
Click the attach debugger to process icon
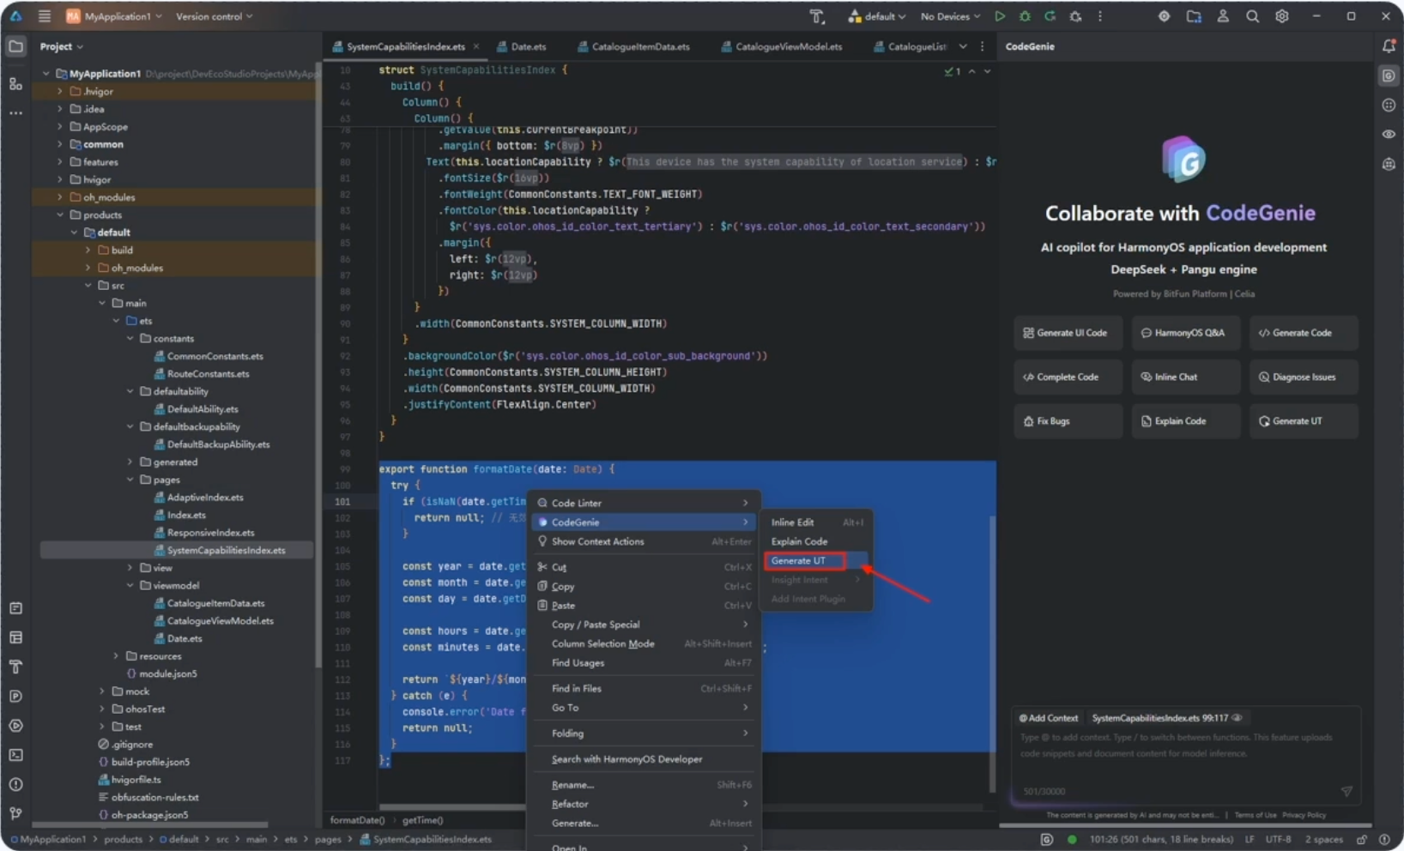(1075, 16)
